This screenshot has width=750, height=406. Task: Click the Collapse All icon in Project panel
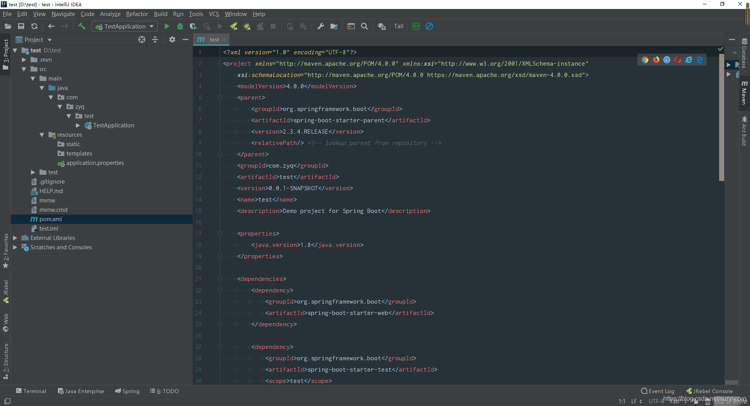coord(155,39)
